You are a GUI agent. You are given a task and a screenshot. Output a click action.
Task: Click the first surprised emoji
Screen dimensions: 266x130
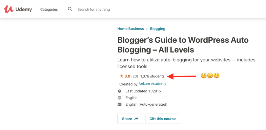click(x=204, y=76)
